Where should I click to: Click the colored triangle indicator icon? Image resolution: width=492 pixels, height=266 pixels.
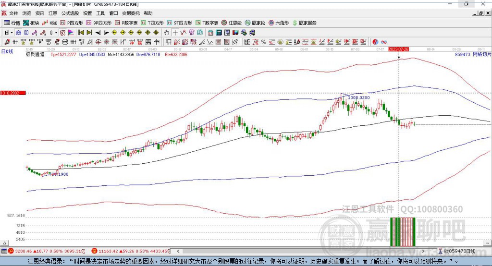[x=71, y=33]
